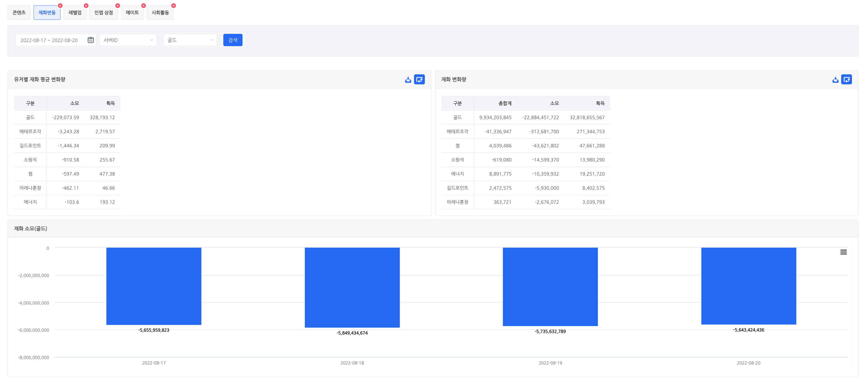Viewport: 864px width, 383px height.
Task: Click 아레나훈장 row label in 유저별 재화 평균 변화량
Action: 30,188
